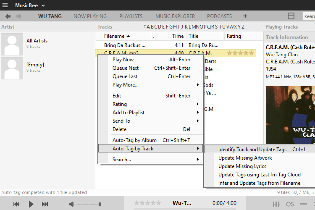Expand the Auto-Tag by Track submenu
This screenshot has height=210, width=315.
click(x=151, y=149)
